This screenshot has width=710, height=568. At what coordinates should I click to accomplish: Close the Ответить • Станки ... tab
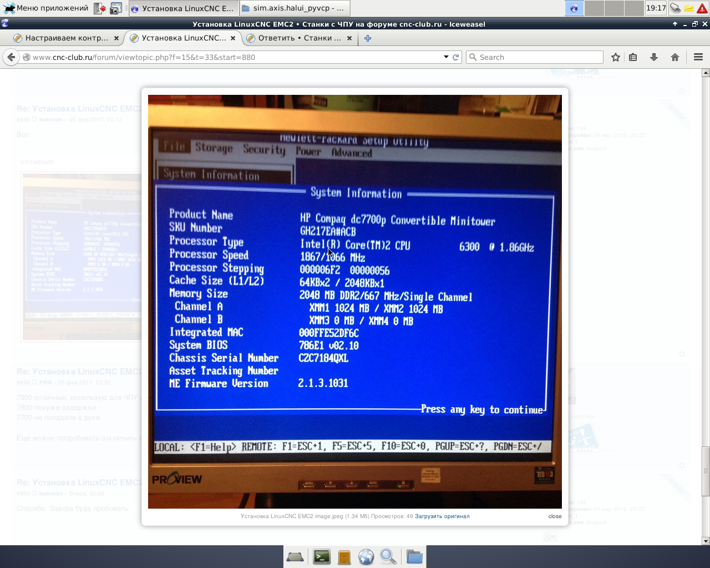(349, 38)
